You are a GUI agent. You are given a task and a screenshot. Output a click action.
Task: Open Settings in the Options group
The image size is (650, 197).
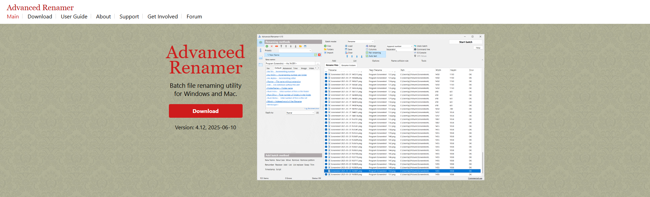click(371, 46)
